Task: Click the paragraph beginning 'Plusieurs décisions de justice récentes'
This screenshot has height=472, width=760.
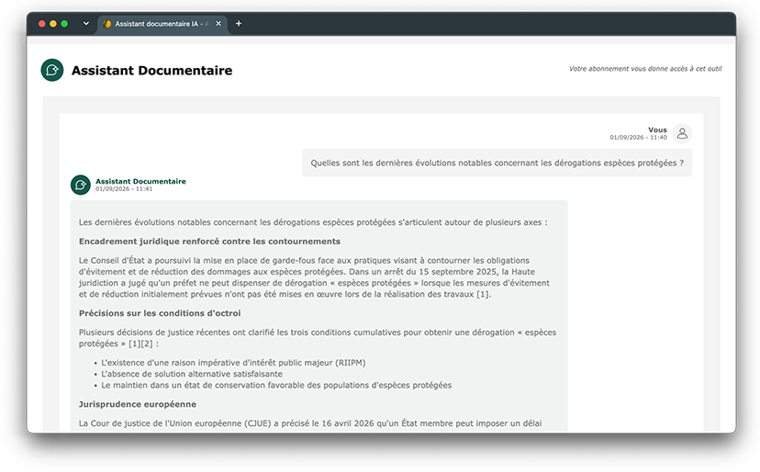Action: coord(317,338)
